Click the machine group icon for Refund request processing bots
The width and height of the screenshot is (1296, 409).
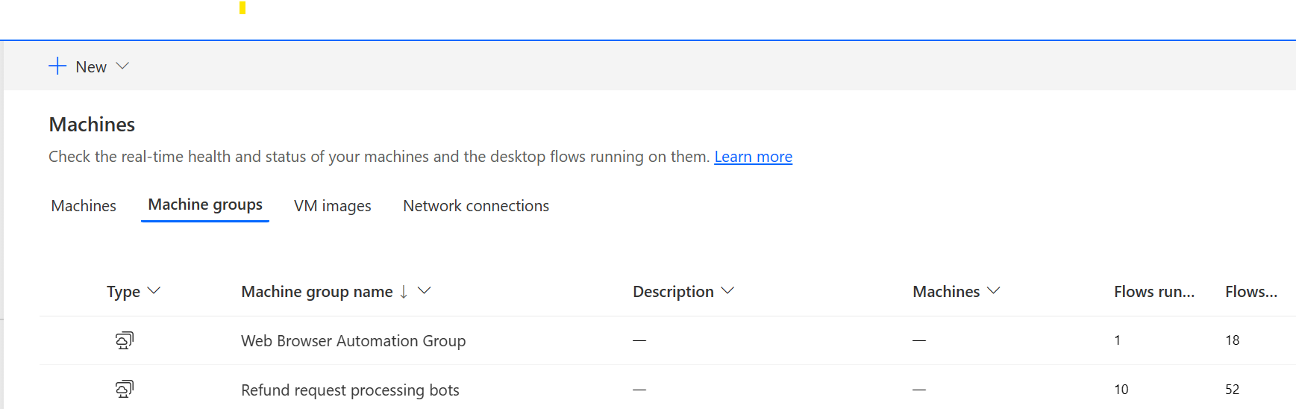pos(125,389)
